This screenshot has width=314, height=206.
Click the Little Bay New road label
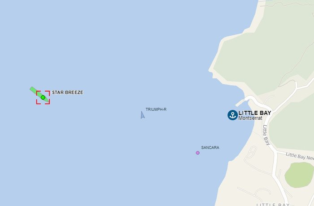coord(300,156)
